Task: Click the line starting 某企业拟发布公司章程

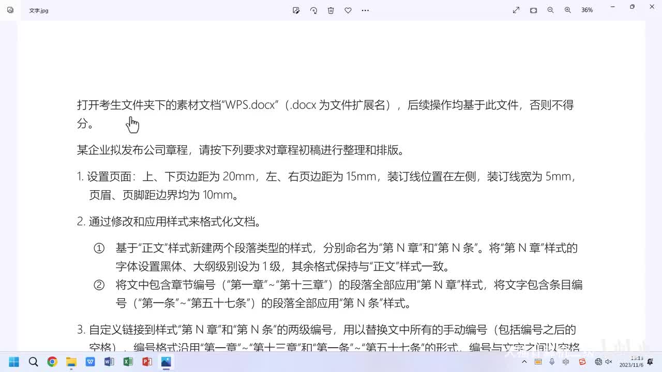Action: click(x=240, y=150)
